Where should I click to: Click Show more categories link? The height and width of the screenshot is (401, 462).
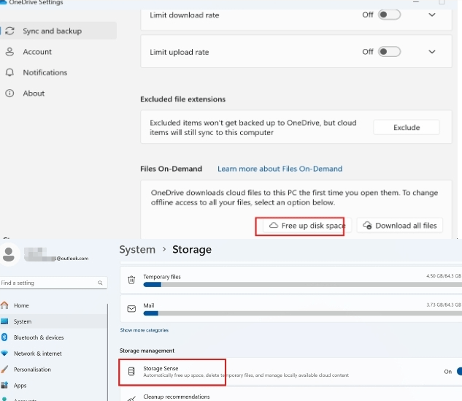[x=144, y=330]
